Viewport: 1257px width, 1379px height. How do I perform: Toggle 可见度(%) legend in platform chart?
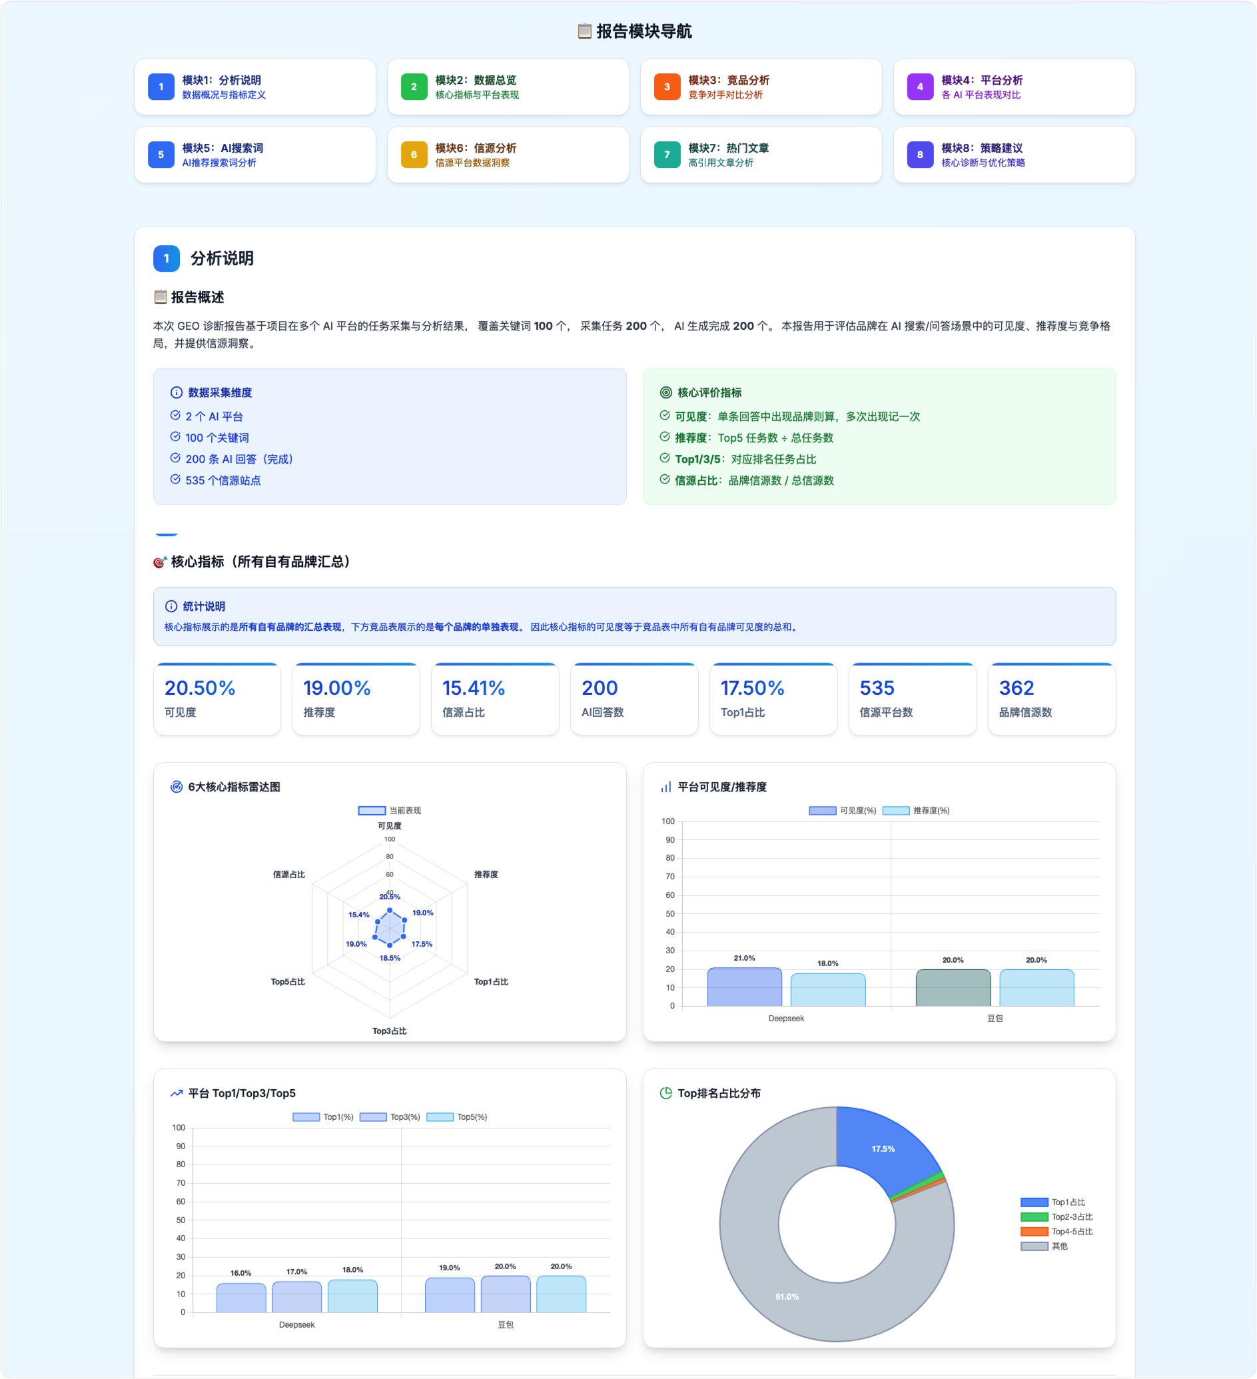pyautogui.click(x=842, y=811)
